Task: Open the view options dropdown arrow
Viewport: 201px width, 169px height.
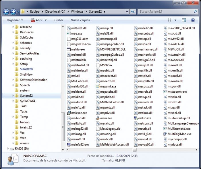Action: pos(175,20)
